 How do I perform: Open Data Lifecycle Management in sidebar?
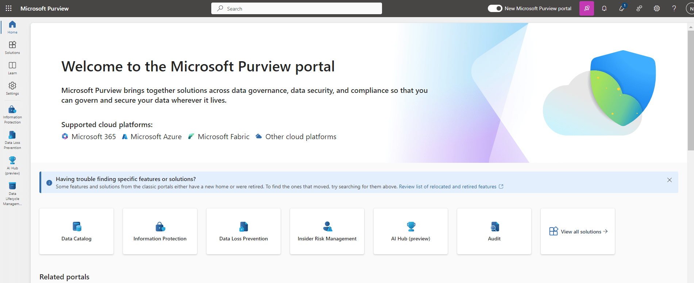click(x=12, y=194)
